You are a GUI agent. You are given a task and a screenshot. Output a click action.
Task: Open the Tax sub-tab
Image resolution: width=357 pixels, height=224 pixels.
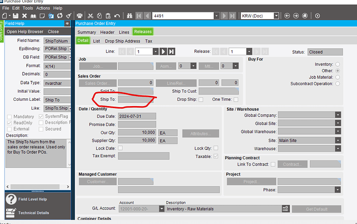(148, 41)
